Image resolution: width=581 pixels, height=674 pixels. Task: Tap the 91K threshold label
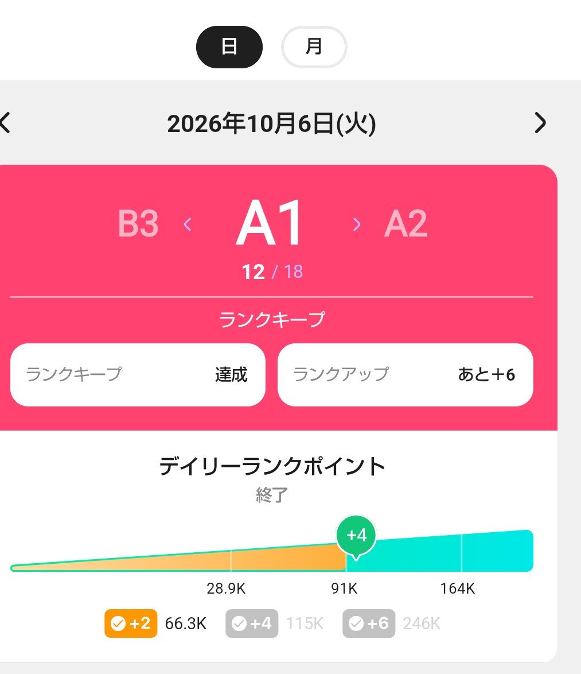click(x=344, y=588)
